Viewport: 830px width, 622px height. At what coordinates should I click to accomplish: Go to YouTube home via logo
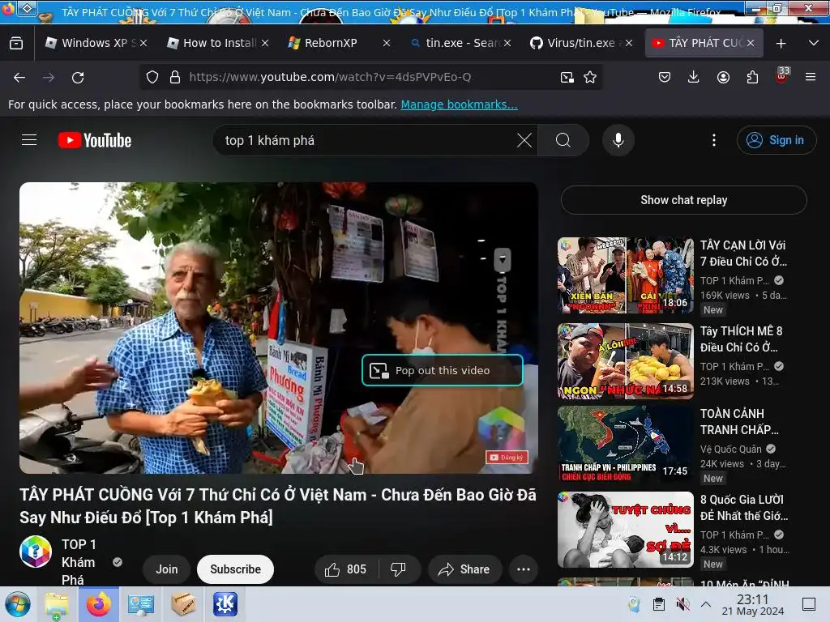pyautogui.click(x=95, y=140)
